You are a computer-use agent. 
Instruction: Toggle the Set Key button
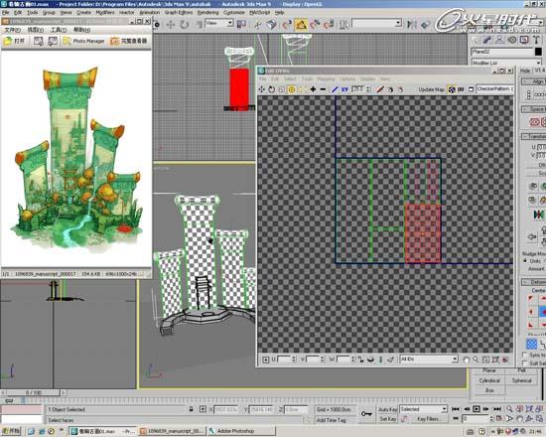click(388, 419)
